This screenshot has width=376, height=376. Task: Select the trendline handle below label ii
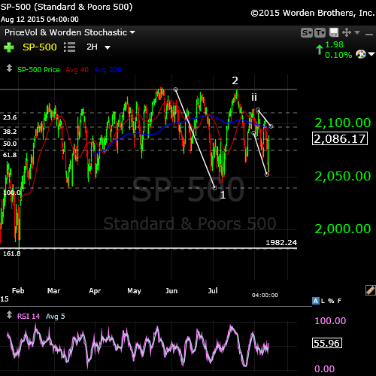point(258,110)
